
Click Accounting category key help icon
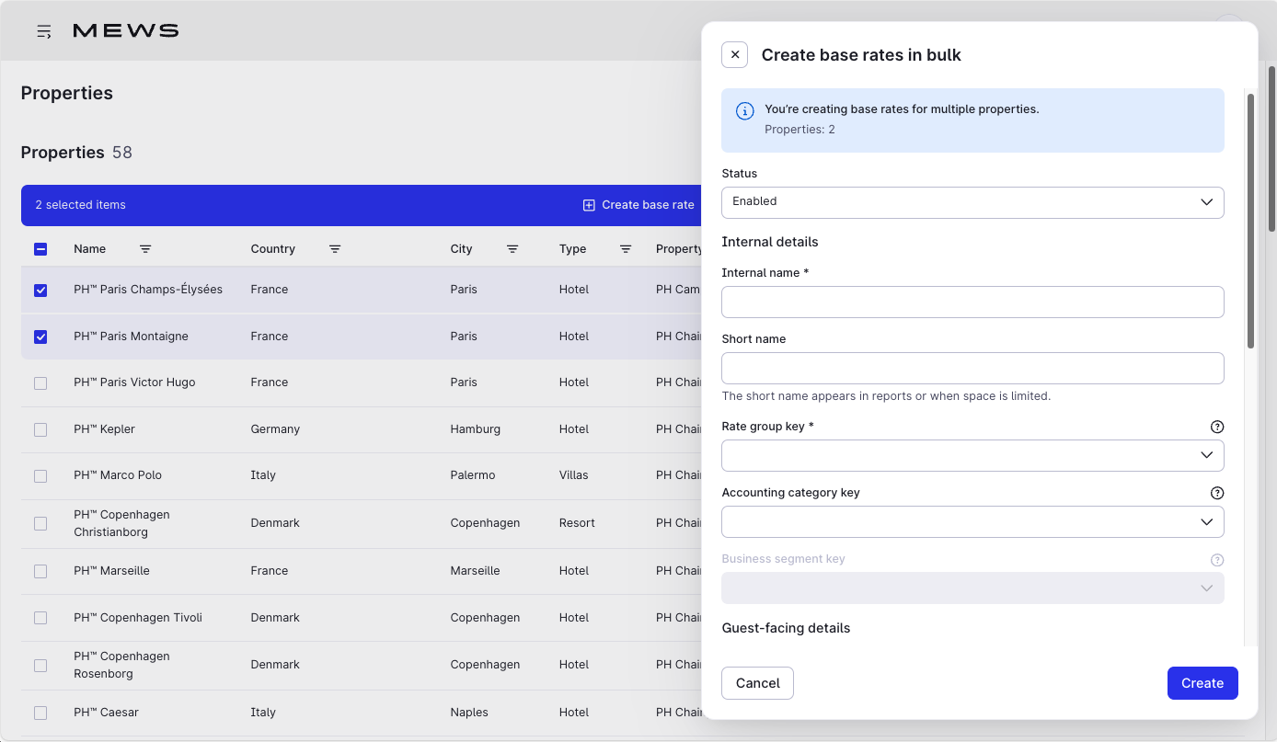click(x=1217, y=493)
